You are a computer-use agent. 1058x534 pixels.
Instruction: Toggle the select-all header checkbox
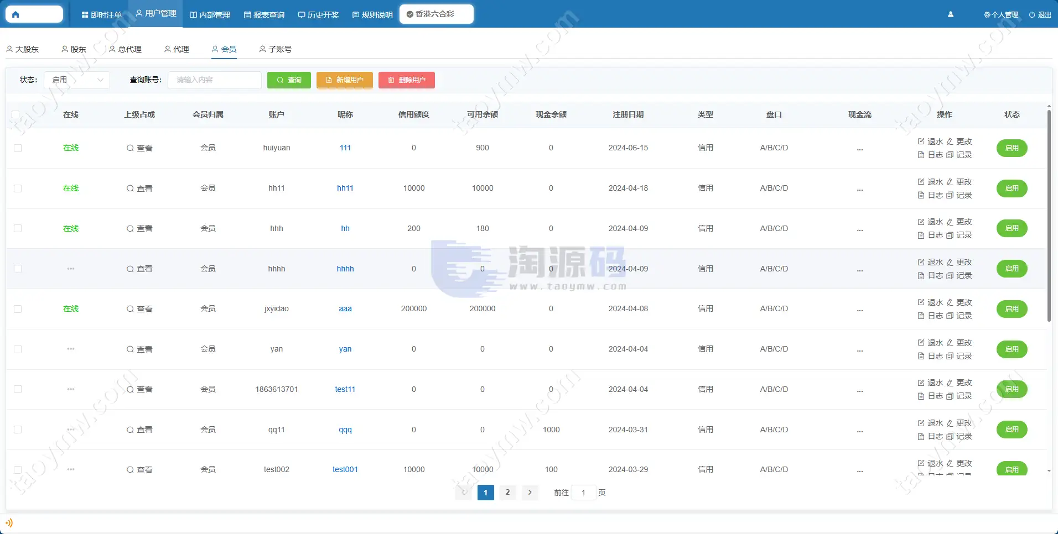15,115
